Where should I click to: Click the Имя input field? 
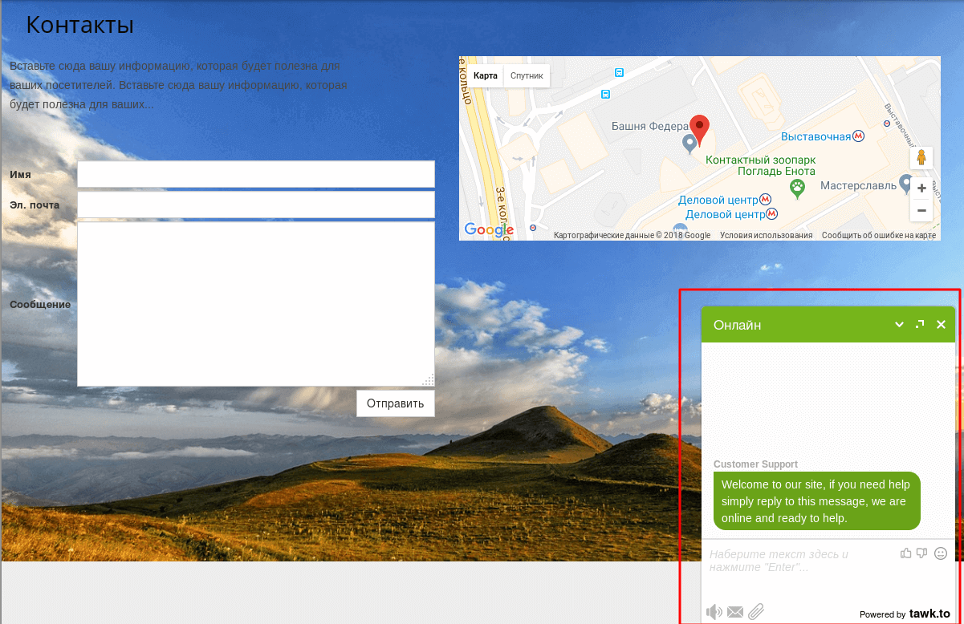(x=256, y=174)
